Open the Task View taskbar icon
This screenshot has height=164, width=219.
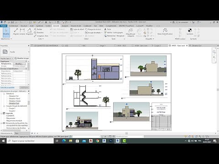coord(57,141)
